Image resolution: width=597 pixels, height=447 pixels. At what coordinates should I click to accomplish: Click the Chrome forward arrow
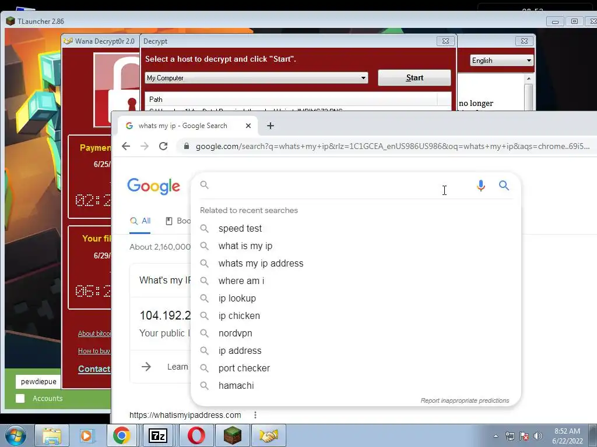pos(145,146)
